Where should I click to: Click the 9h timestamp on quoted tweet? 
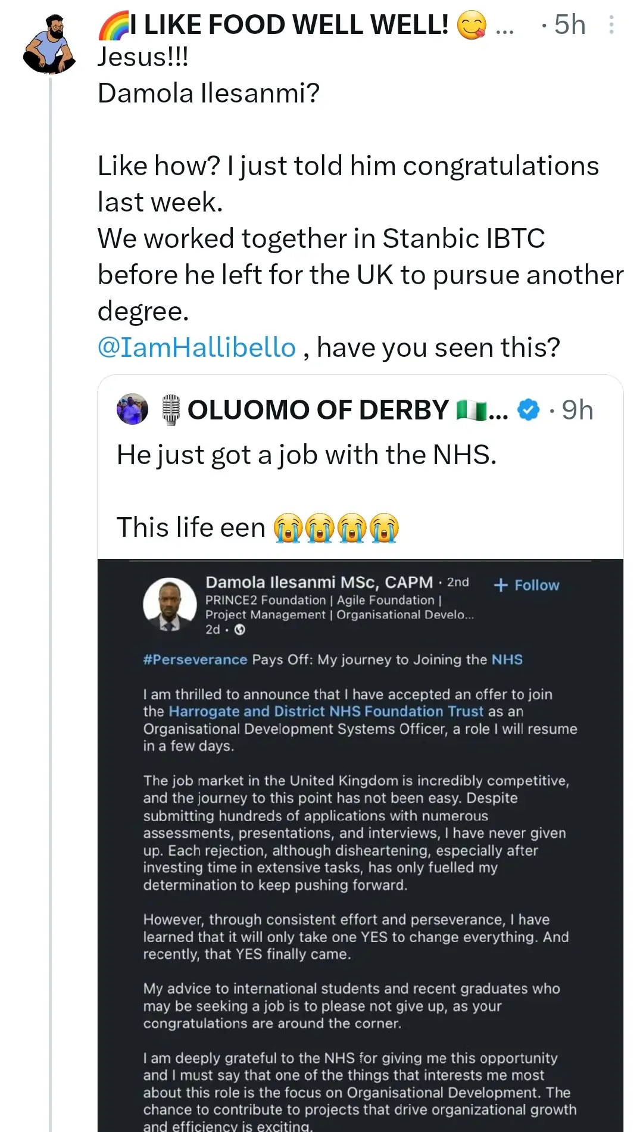(x=577, y=410)
